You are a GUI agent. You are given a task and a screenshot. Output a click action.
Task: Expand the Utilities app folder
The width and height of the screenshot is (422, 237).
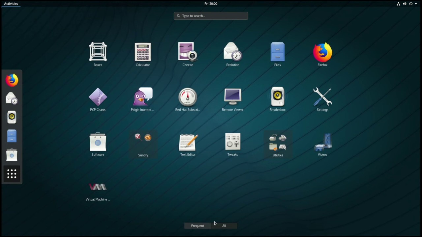coord(278,143)
